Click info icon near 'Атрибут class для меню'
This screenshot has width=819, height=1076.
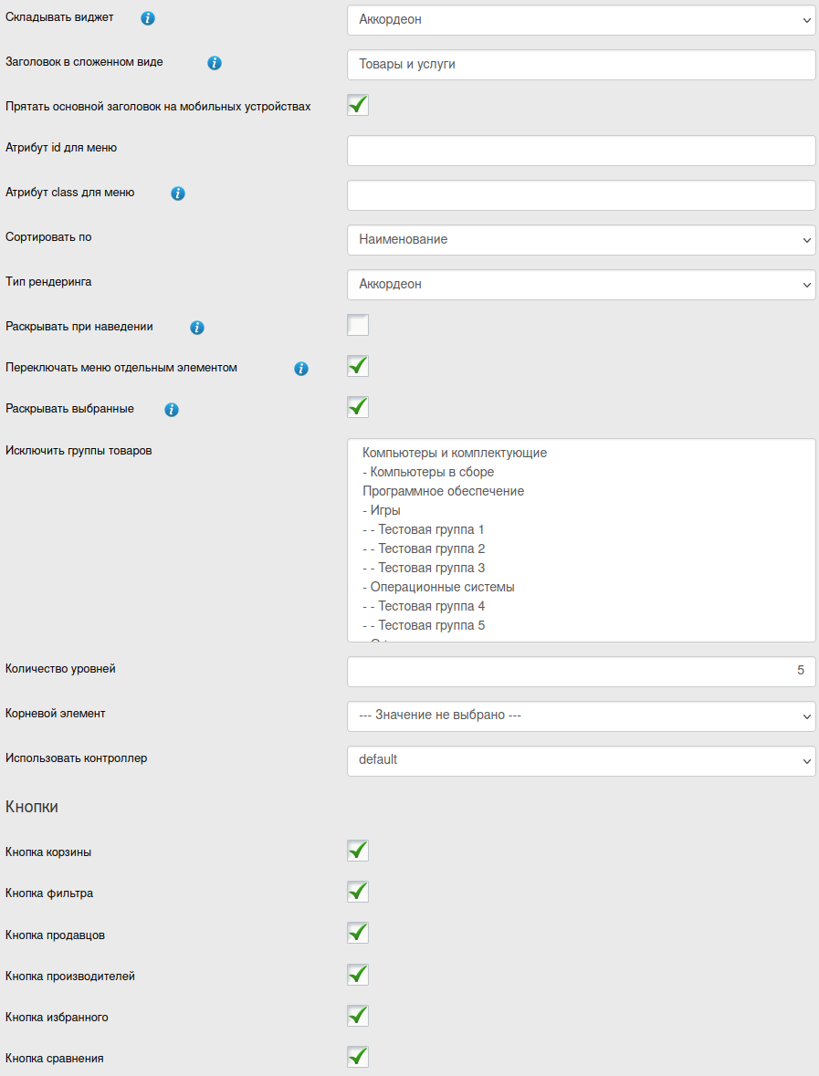[x=178, y=193]
